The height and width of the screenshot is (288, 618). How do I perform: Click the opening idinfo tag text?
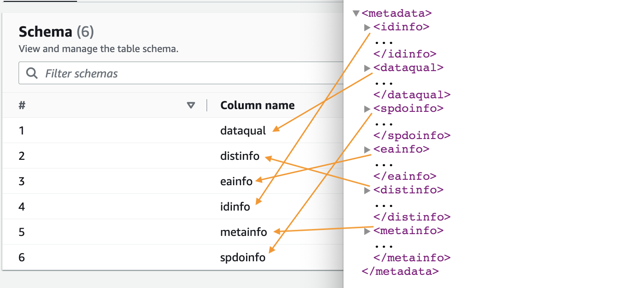401,27
